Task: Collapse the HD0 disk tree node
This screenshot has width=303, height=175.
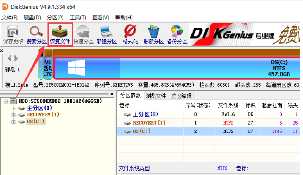Action: point(6,101)
